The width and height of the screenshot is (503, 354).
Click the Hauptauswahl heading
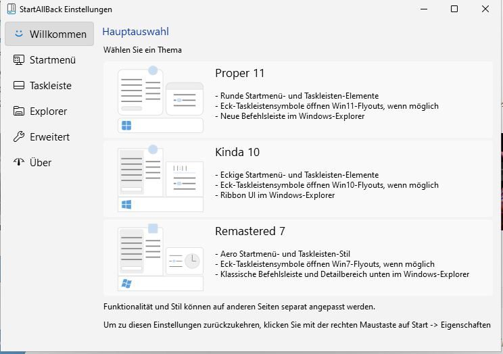135,32
